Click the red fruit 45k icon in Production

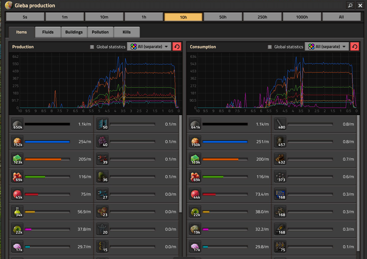coord(17,194)
